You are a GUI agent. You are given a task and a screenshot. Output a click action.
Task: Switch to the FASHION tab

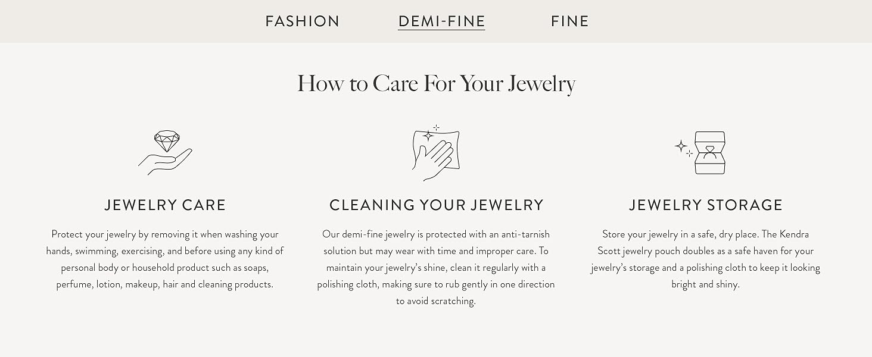[303, 21]
